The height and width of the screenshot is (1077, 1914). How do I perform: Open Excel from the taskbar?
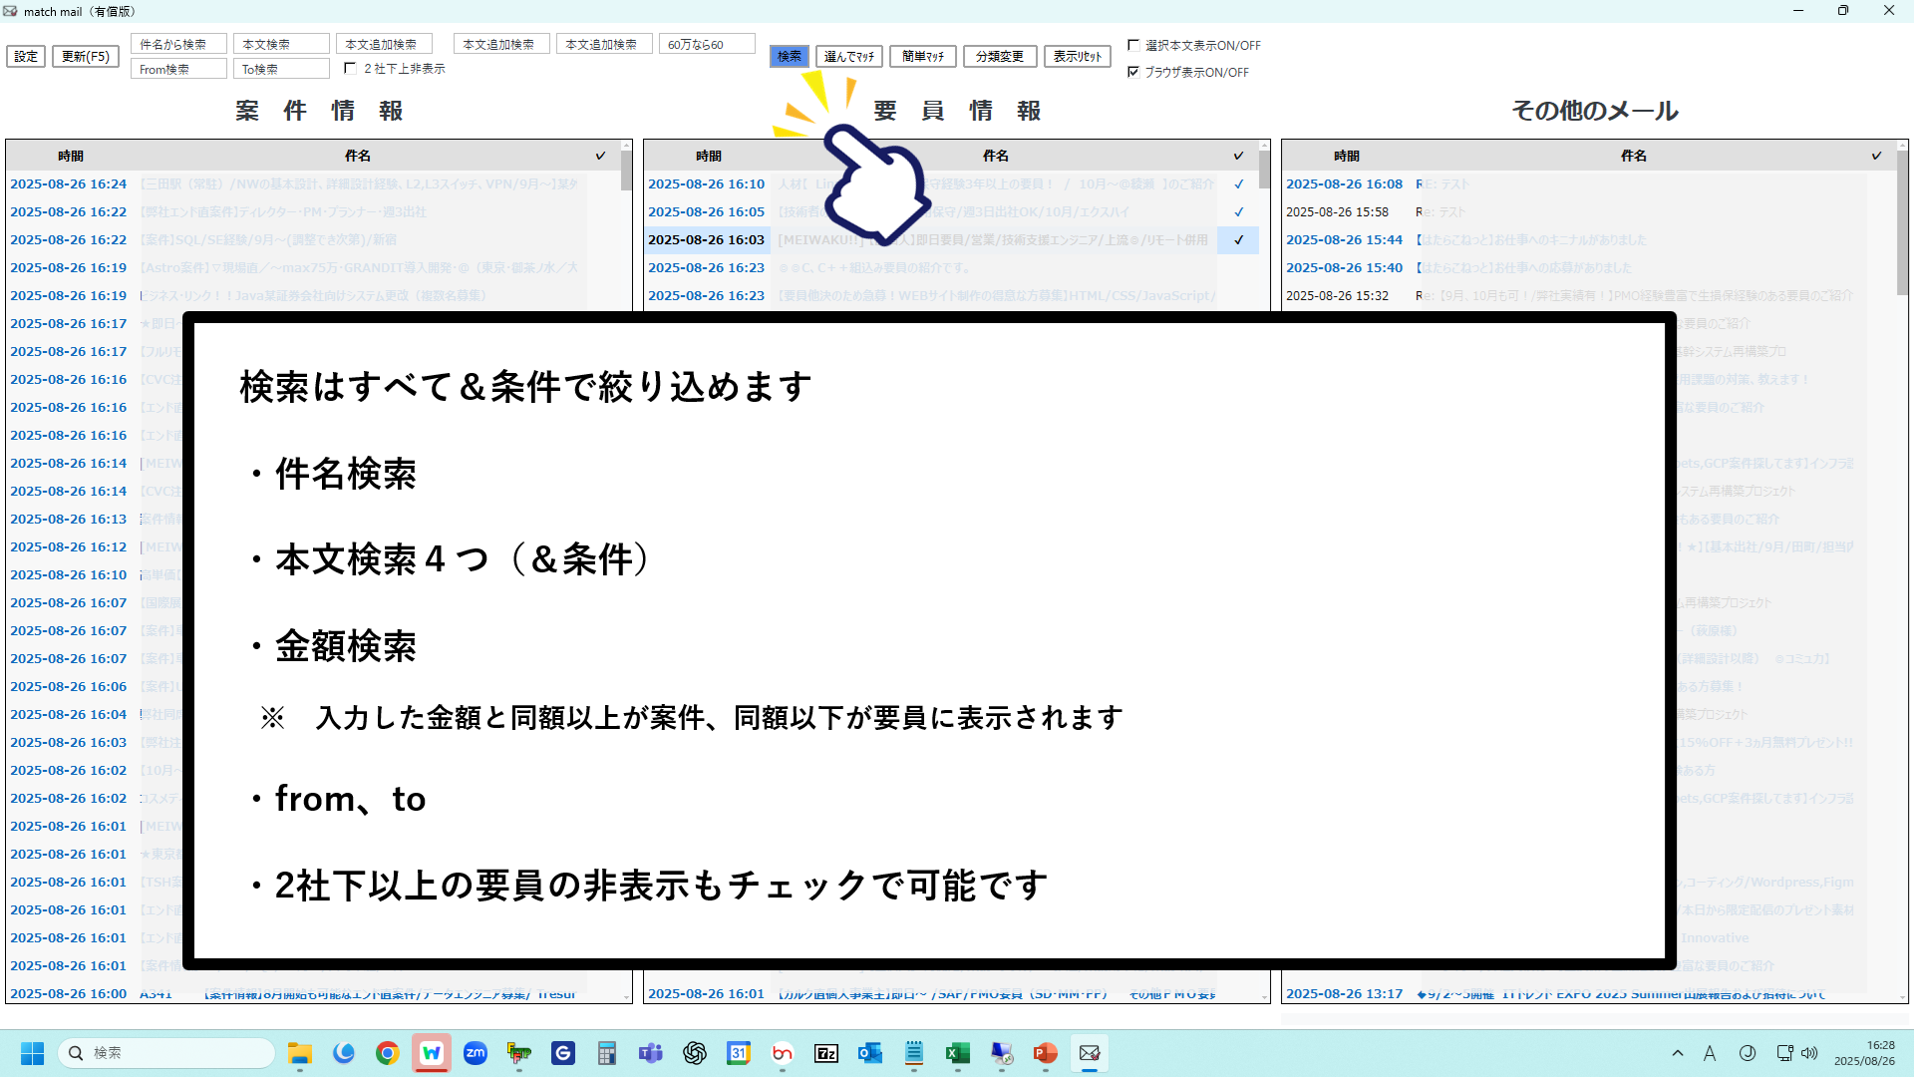(x=958, y=1053)
